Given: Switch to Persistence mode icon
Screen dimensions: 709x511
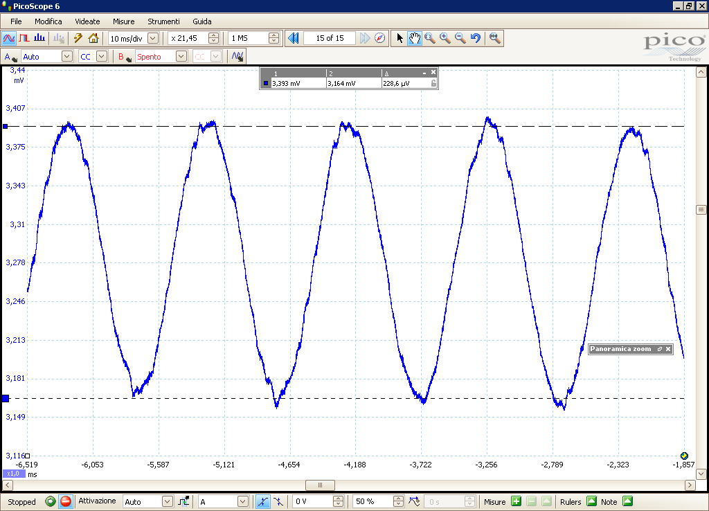Looking at the screenshot, I should coord(24,39).
